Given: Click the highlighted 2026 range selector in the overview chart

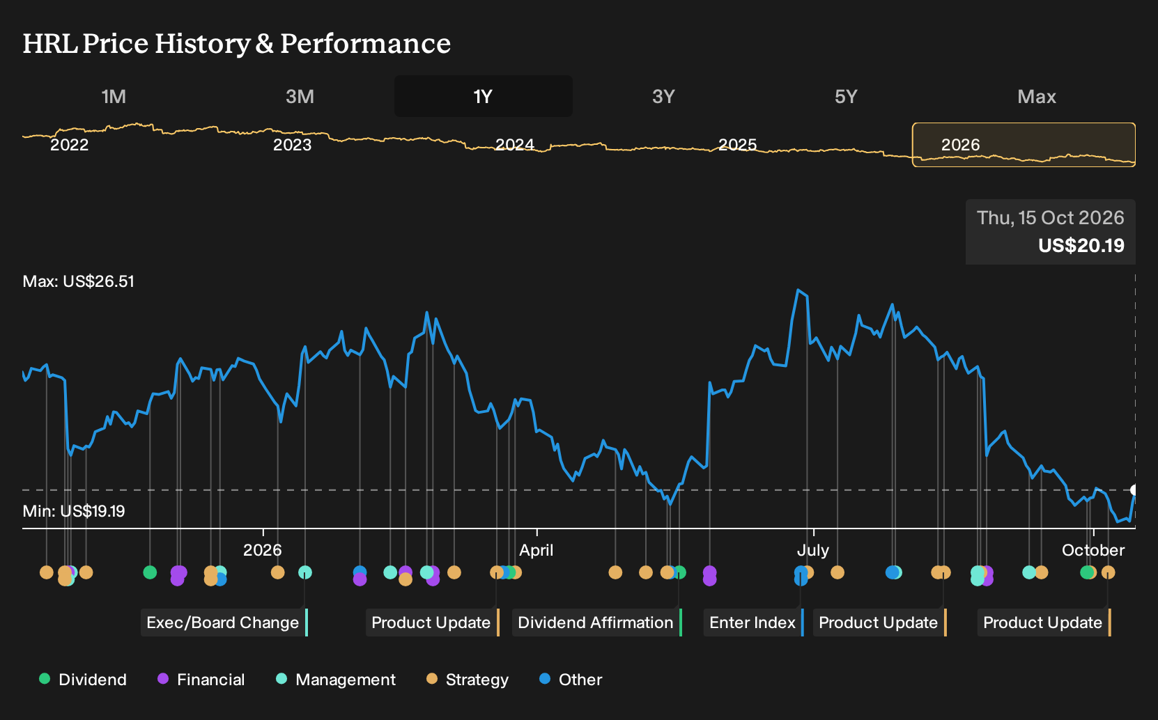Looking at the screenshot, I should 1024,145.
